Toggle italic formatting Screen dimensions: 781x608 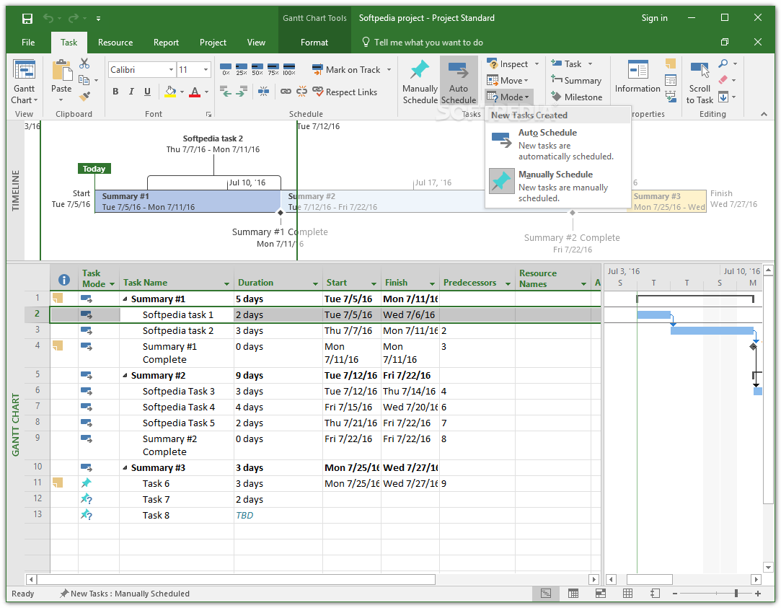[131, 92]
